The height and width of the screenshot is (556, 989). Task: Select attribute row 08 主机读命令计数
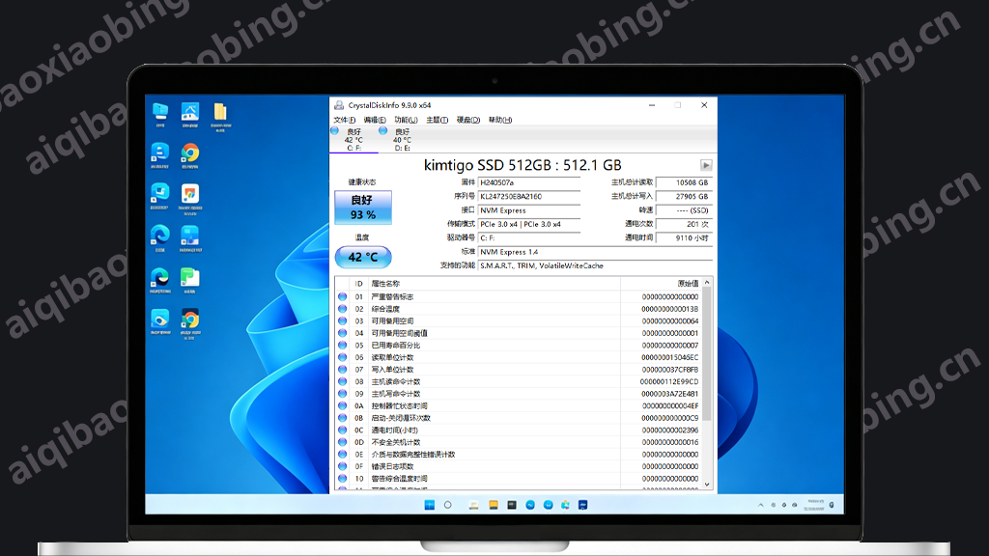518,382
